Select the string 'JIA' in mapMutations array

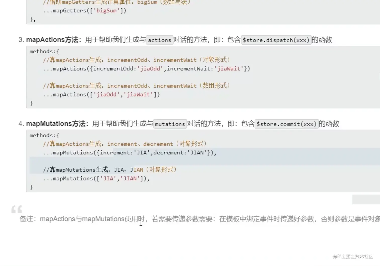pos(109,178)
